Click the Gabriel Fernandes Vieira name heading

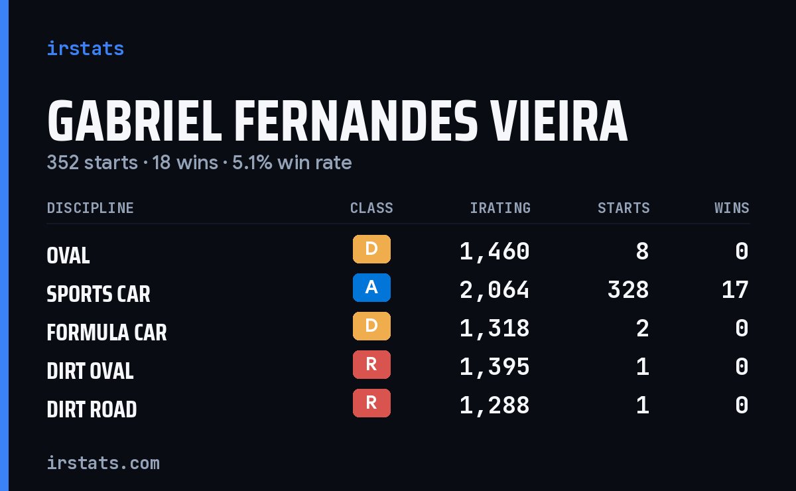pyautogui.click(x=337, y=122)
